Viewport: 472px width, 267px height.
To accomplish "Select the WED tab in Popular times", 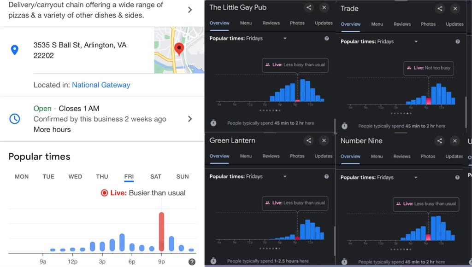I will click(75, 177).
